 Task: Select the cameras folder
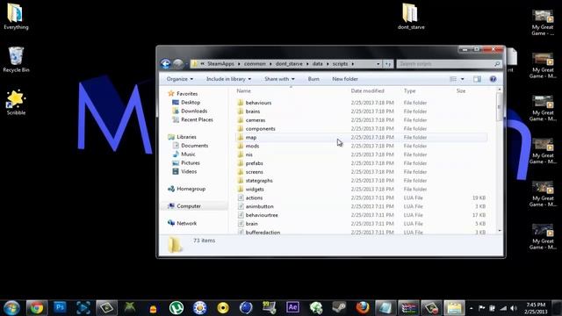pyautogui.click(x=256, y=120)
